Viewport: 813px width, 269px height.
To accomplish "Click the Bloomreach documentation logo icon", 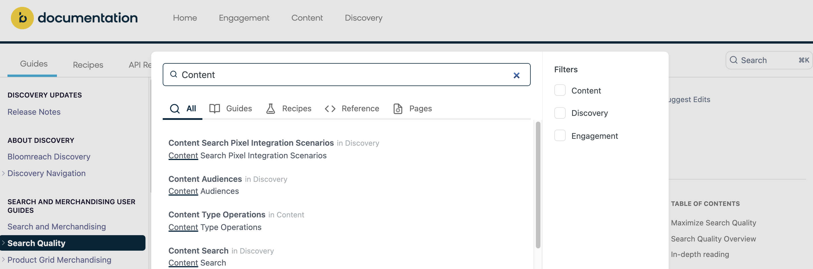I will (22, 18).
